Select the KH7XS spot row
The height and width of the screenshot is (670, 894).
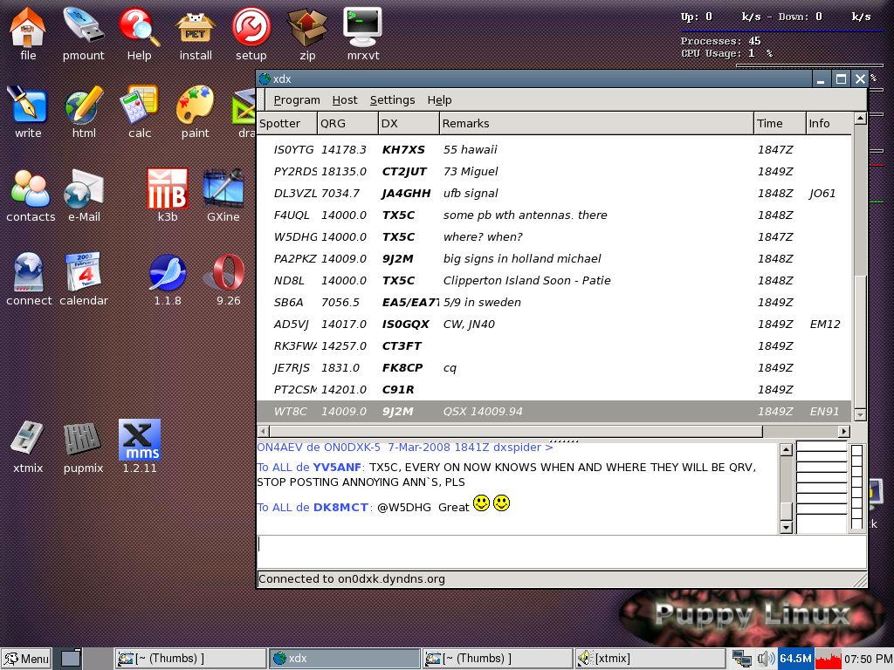(554, 150)
